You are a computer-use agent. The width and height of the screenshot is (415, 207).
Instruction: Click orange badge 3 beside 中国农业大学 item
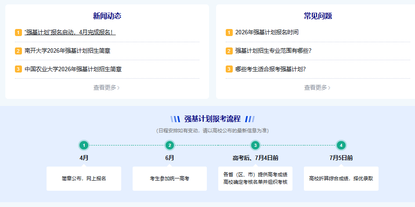(18, 69)
